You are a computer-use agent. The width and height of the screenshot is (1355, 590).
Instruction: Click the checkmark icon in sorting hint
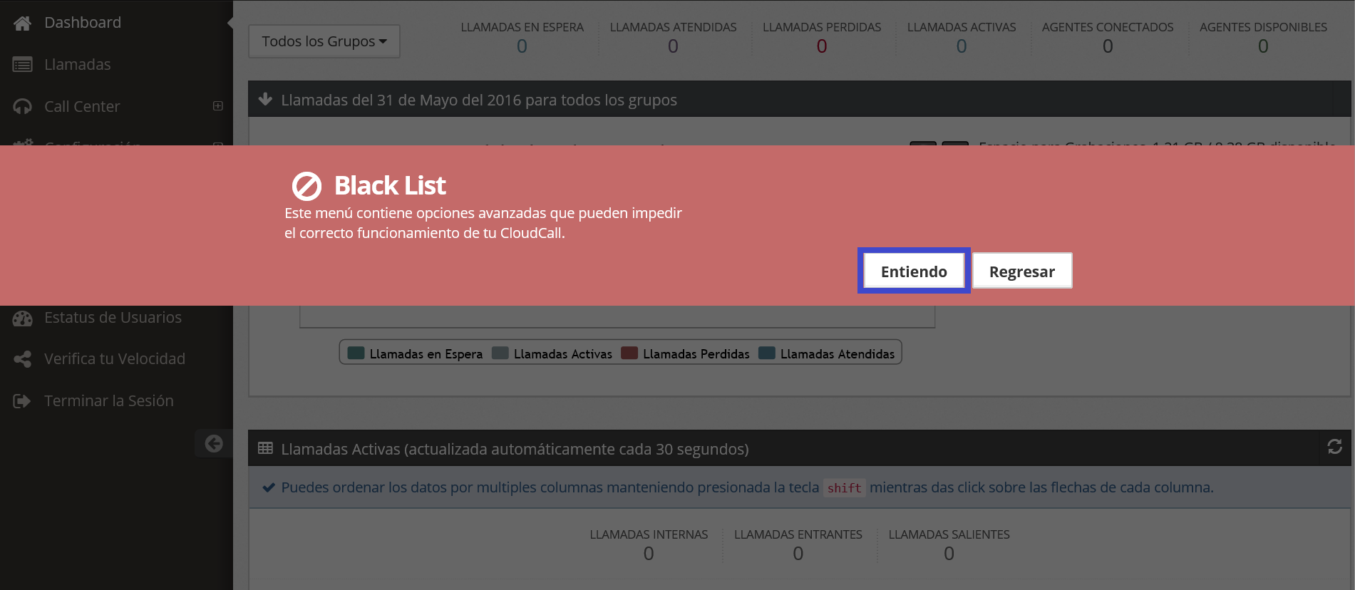[x=269, y=487]
